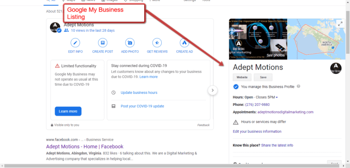Click the phone number (276) 207-9880
The image size is (350, 168).
pos(257,104)
